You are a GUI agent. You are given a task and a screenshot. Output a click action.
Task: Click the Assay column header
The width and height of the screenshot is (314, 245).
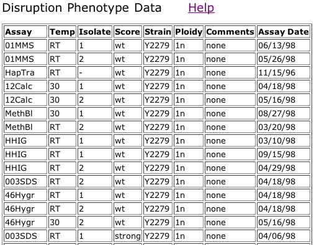pyautogui.click(x=25, y=32)
